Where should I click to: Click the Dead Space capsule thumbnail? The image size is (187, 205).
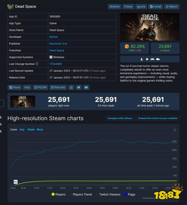point(22,101)
